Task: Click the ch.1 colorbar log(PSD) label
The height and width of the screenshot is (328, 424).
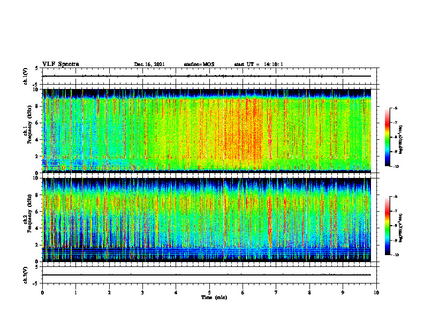Action: point(401,140)
